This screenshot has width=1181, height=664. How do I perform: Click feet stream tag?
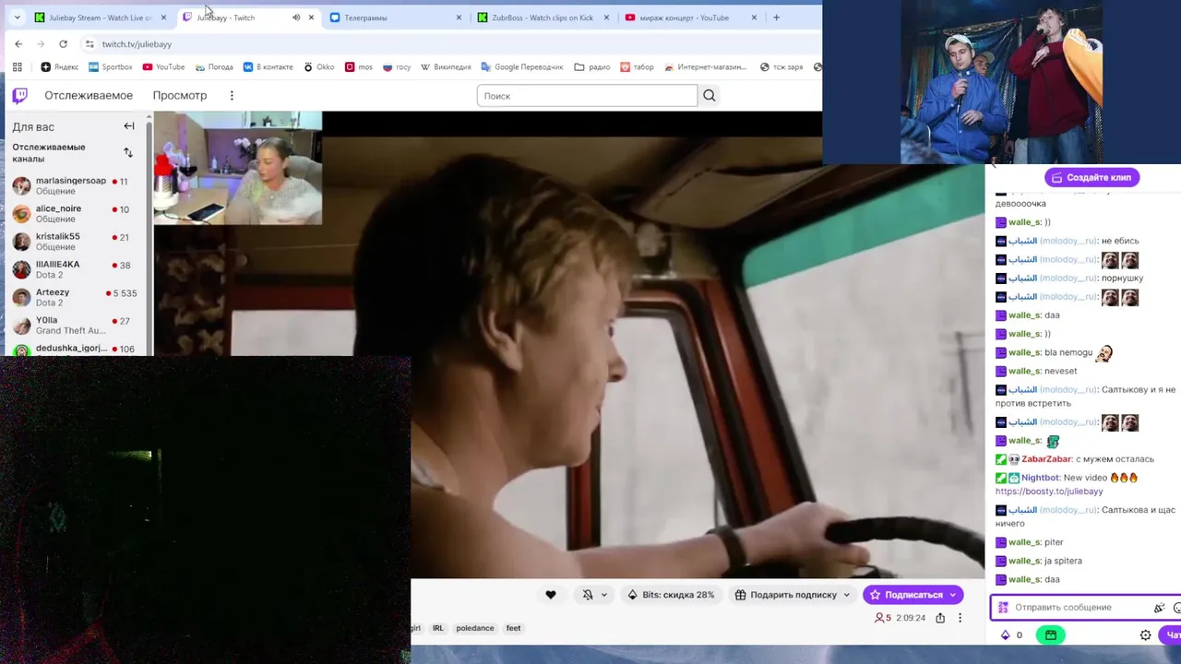pyautogui.click(x=513, y=628)
